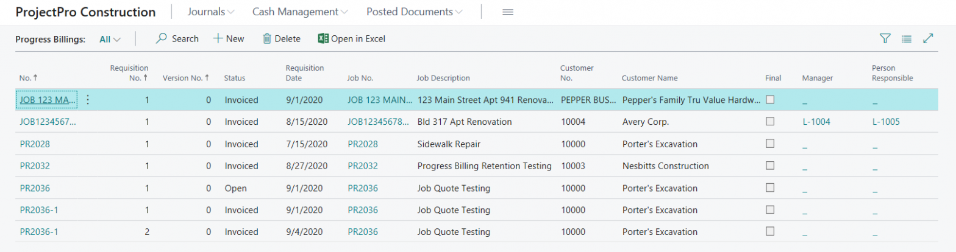The width and height of the screenshot is (956, 252).
Task: Open the three-dot row menu for JOB 123 MA...
Action: pos(88,100)
